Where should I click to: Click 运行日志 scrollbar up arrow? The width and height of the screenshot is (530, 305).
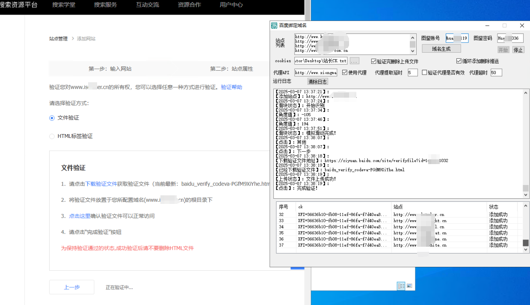pos(526,92)
